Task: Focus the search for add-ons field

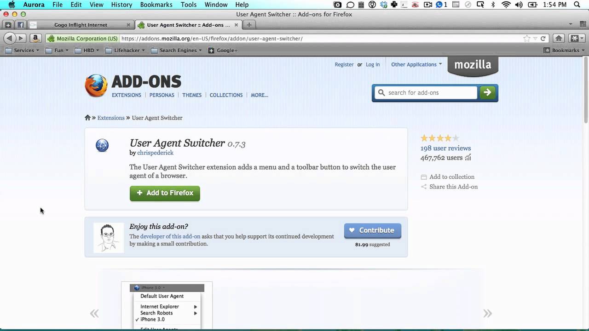Action: (426, 93)
